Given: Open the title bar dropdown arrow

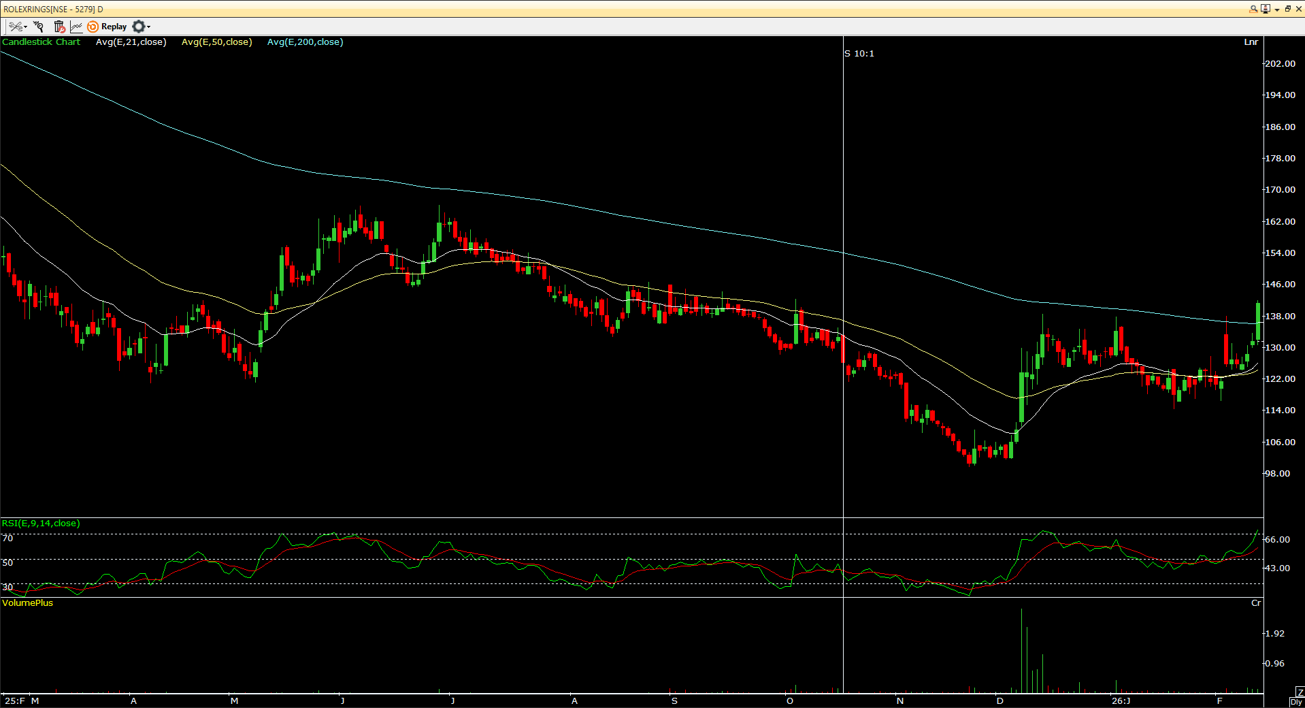Looking at the screenshot, I should click(x=1276, y=10).
